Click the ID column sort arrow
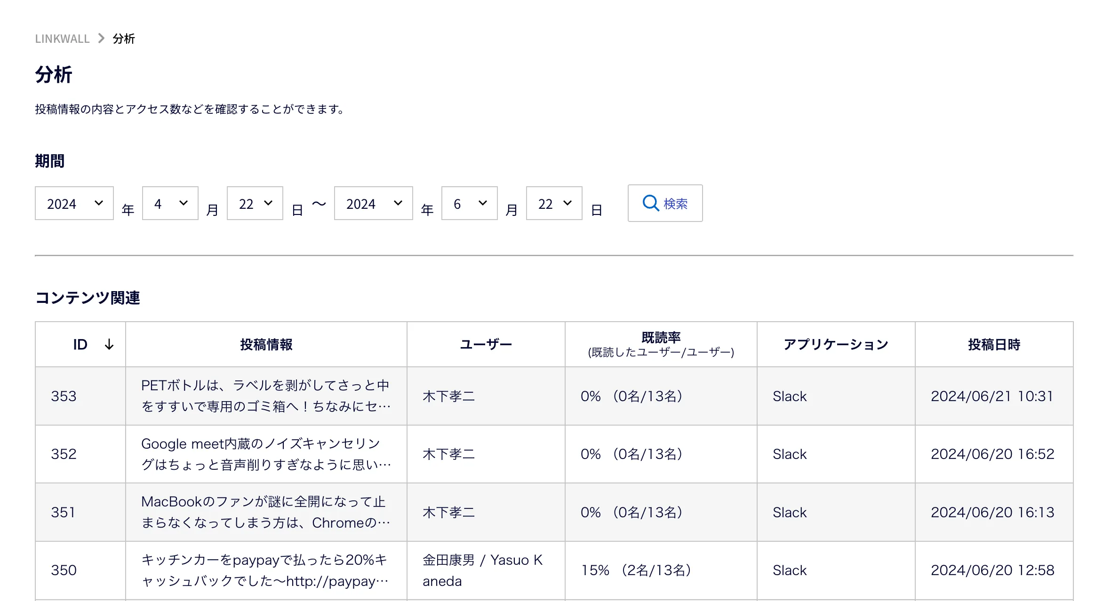Viewport: 1119px width, 601px height. [x=109, y=345]
